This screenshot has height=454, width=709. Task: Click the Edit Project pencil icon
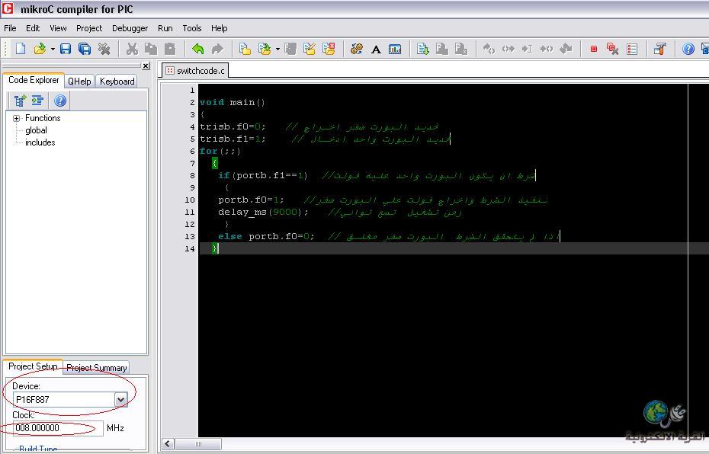[x=310, y=48]
